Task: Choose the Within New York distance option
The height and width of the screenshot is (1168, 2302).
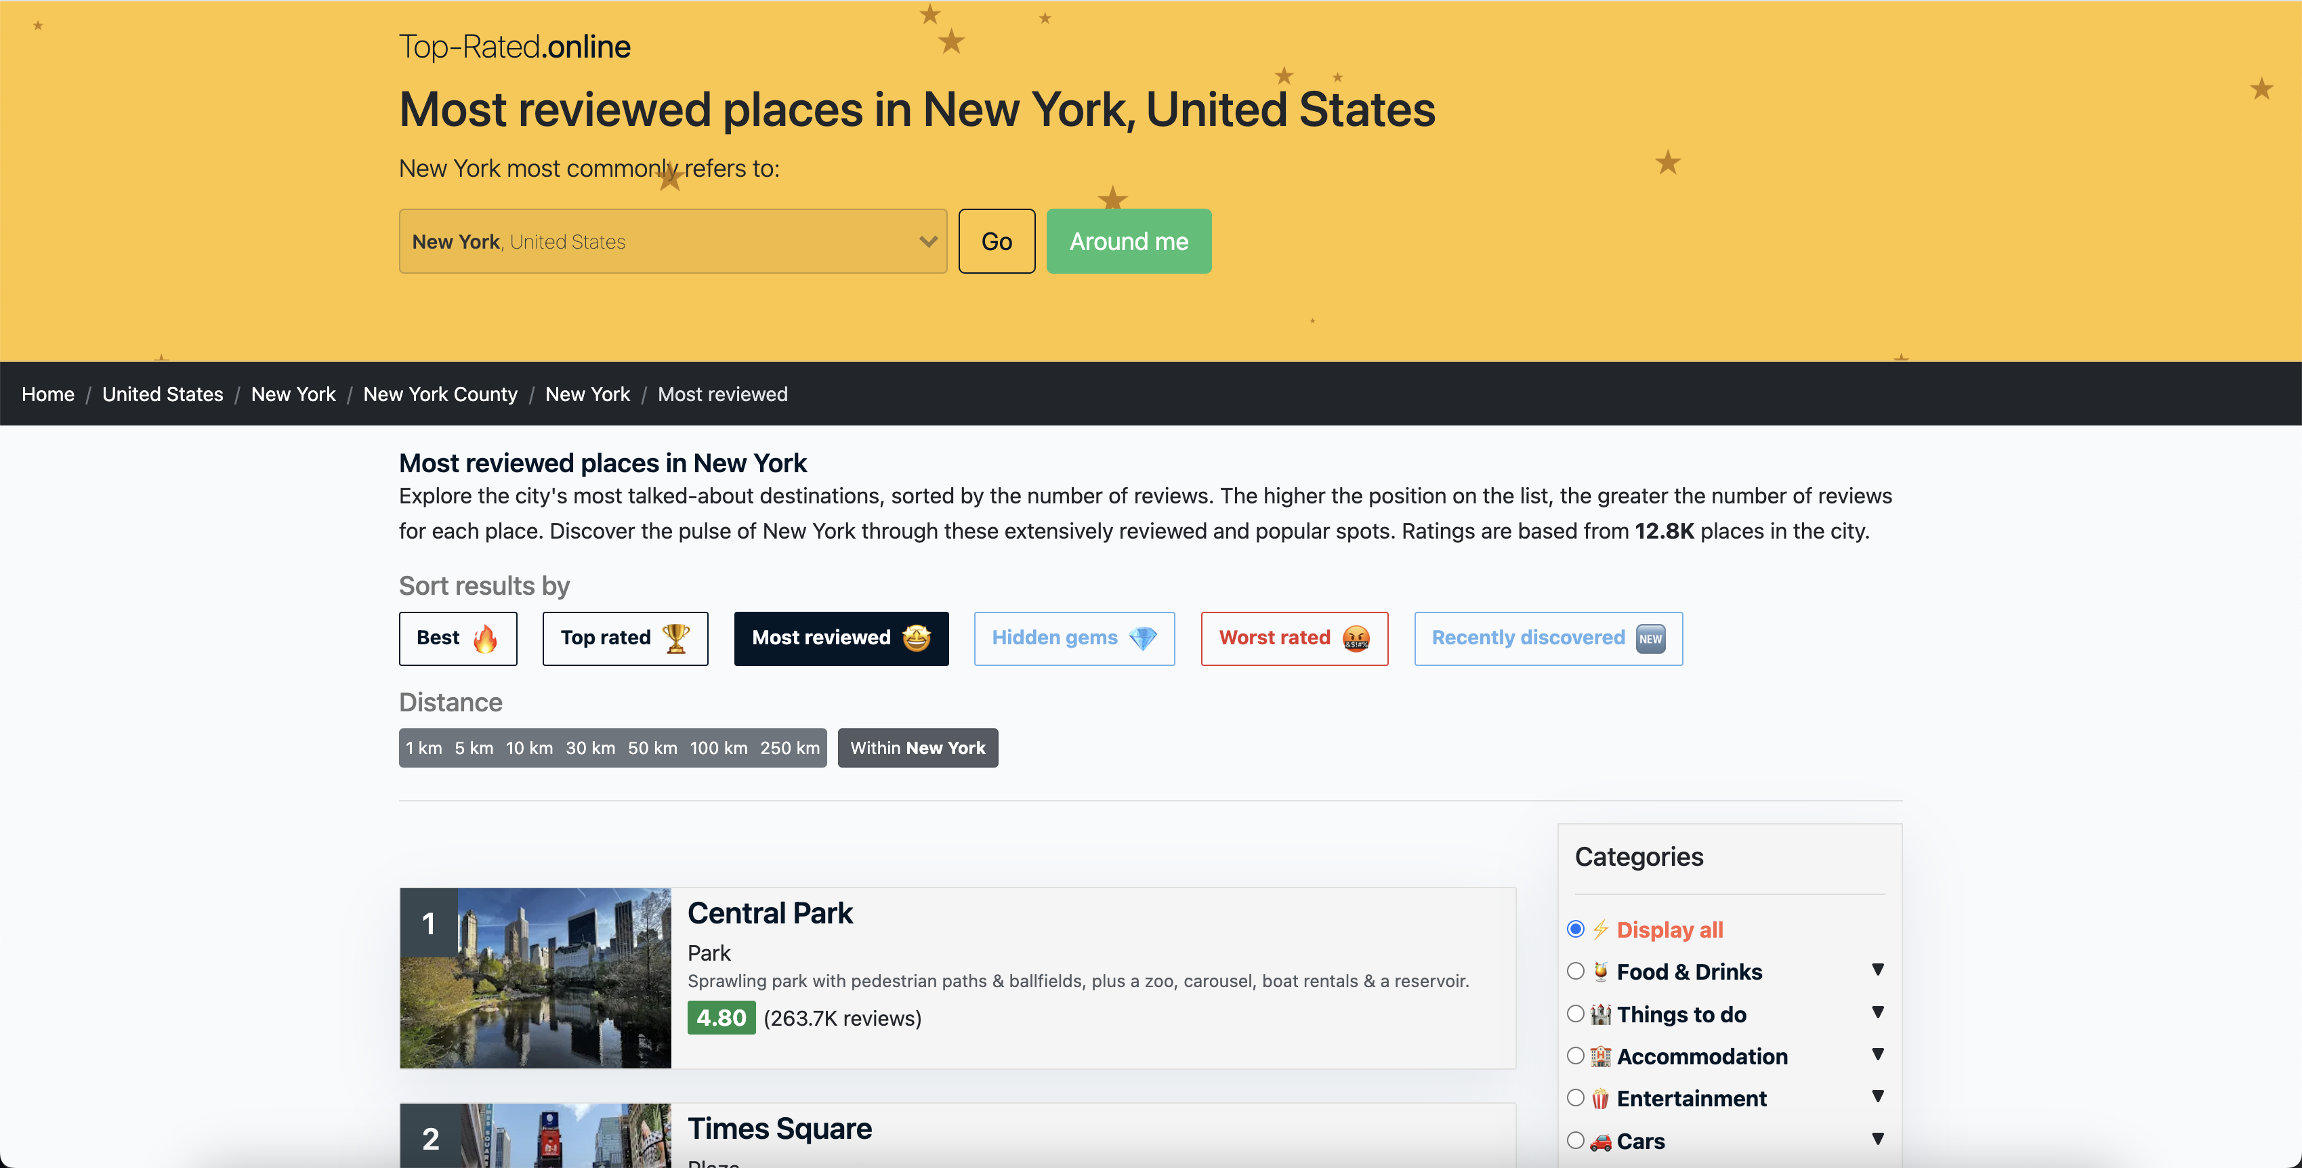Action: pos(918,748)
